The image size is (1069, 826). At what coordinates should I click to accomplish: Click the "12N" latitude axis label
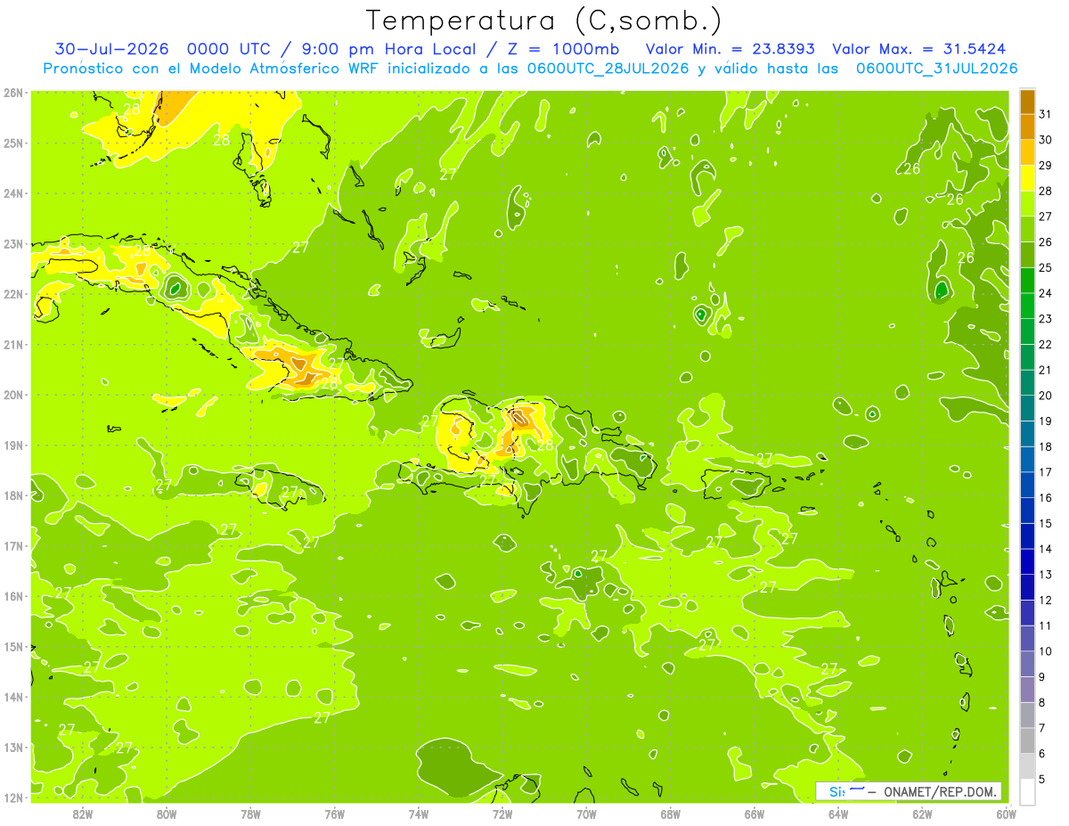(x=12, y=797)
